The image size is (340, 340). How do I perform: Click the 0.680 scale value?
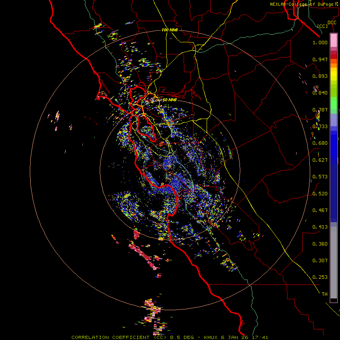(320, 143)
